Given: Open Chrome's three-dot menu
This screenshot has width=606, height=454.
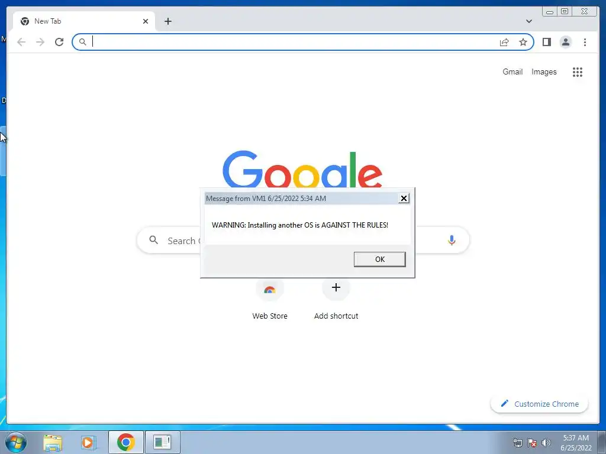Looking at the screenshot, I should point(585,42).
